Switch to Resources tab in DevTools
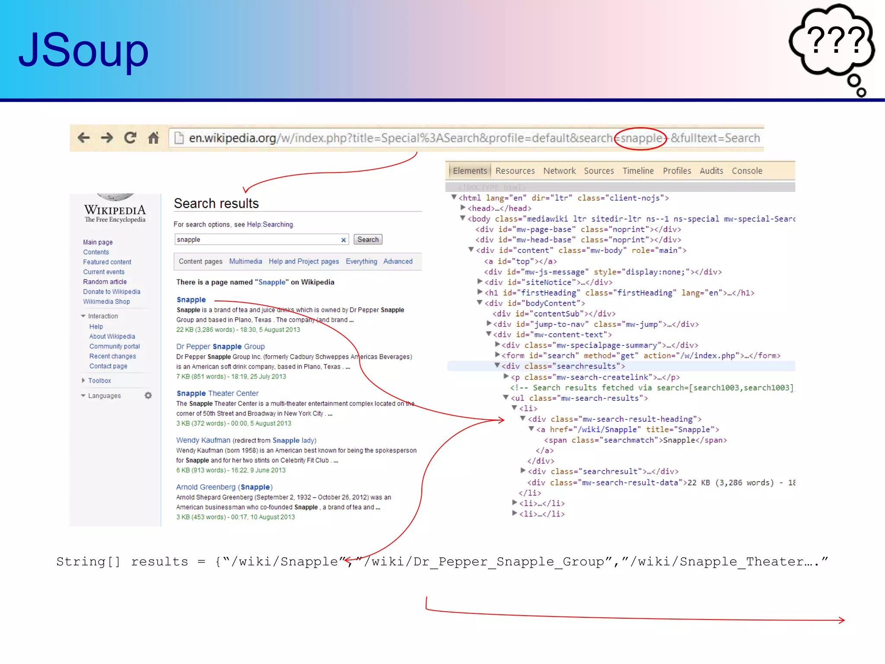The width and height of the screenshot is (885, 664). 515,171
